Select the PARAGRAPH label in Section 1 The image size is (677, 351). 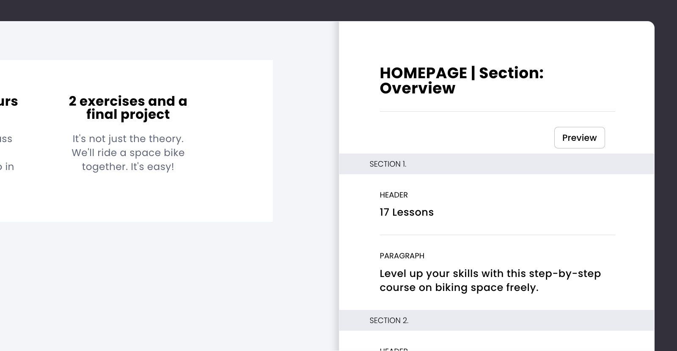(402, 256)
